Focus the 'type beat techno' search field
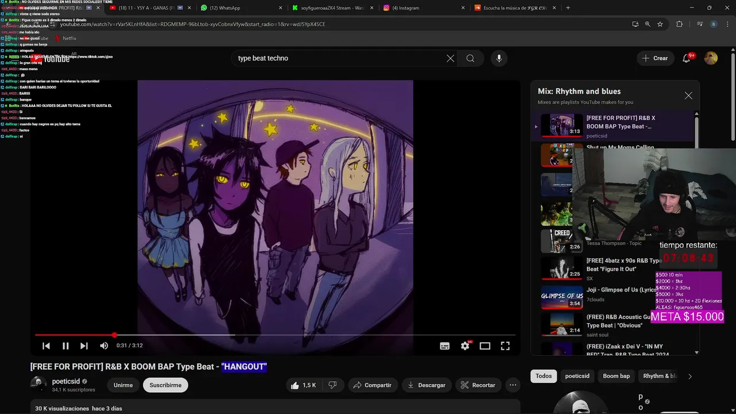This screenshot has width=736, height=414. click(x=338, y=58)
